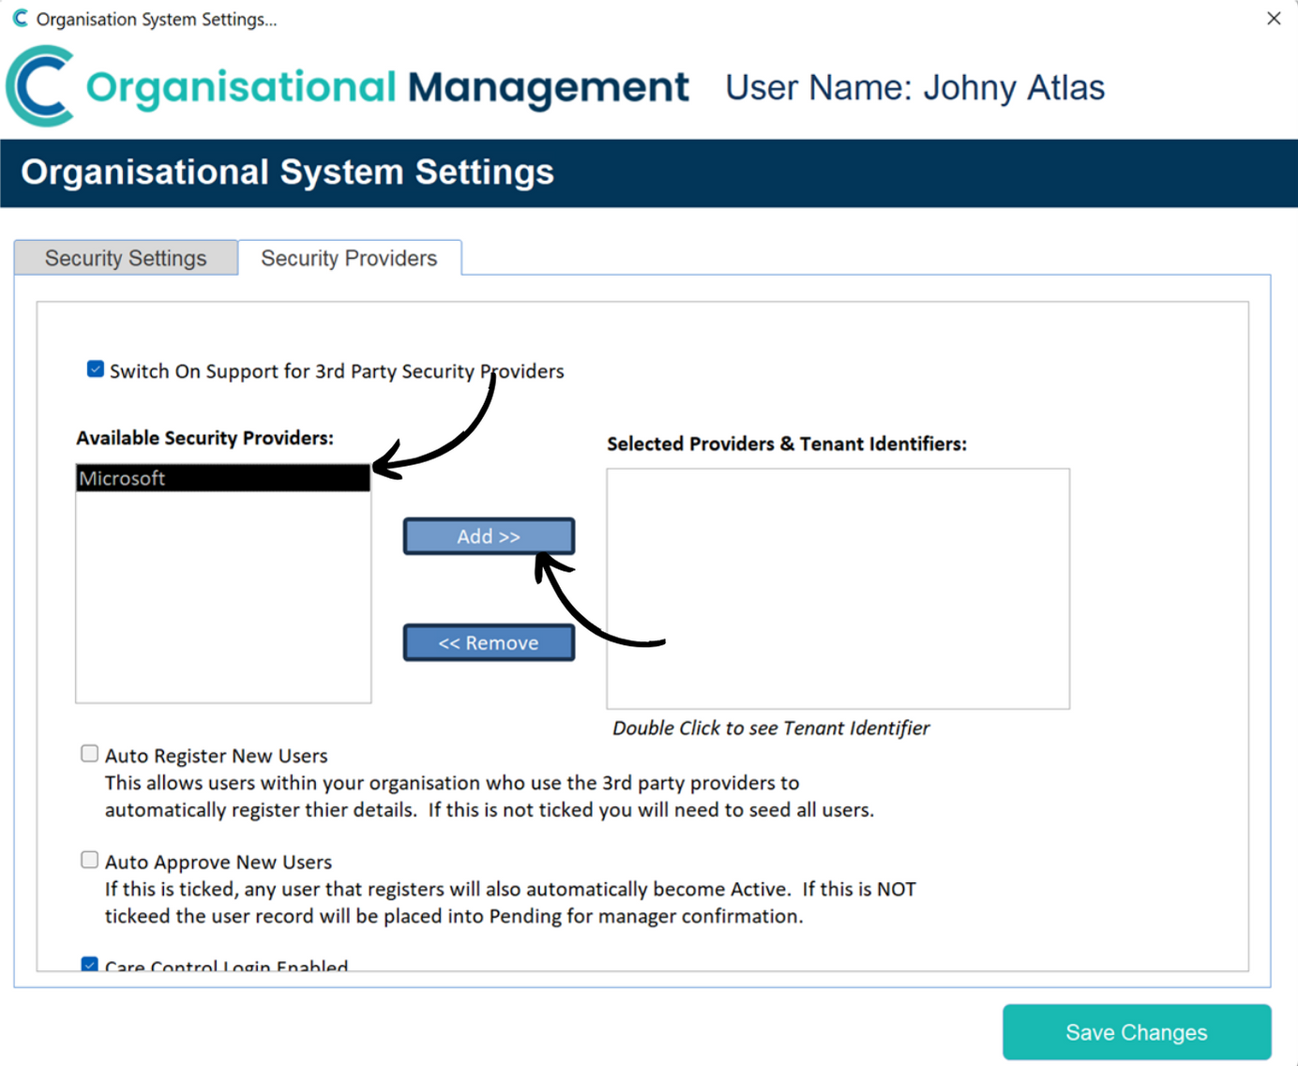Click the Auto Register New Users label

[217, 756]
